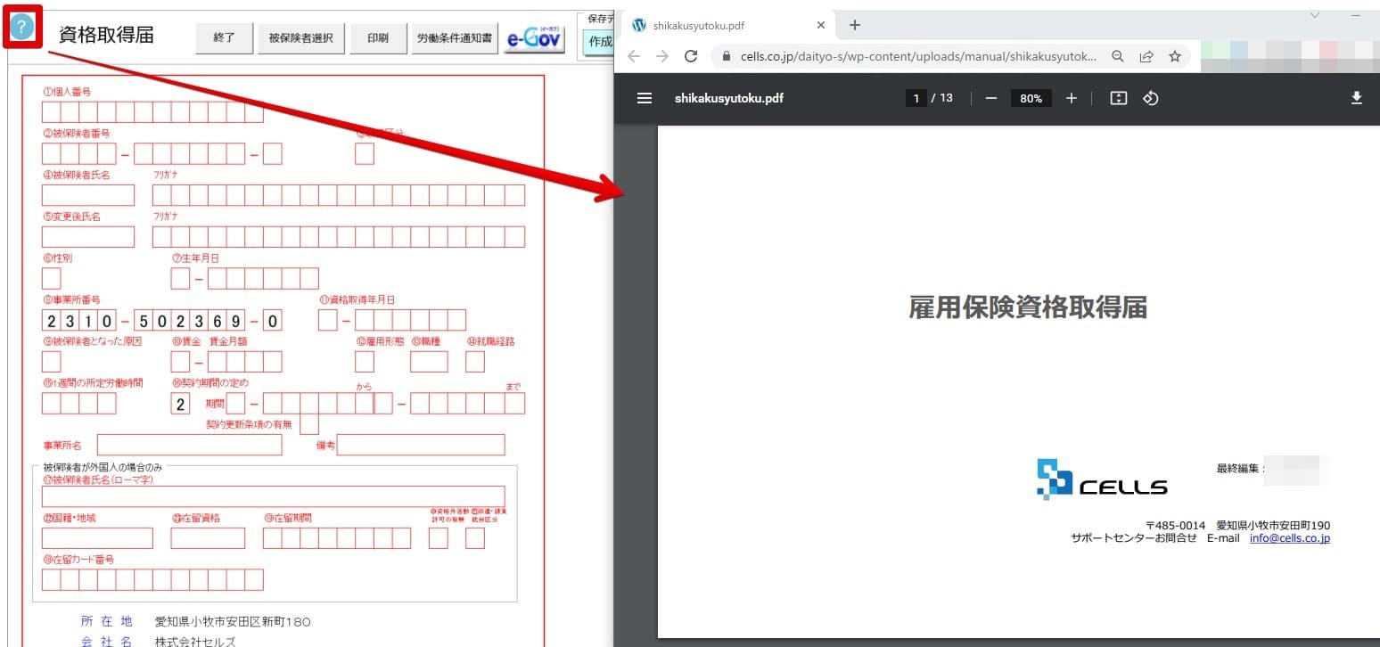
Task: Open the zoom indicator magnifier in address bar
Action: click(1117, 55)
